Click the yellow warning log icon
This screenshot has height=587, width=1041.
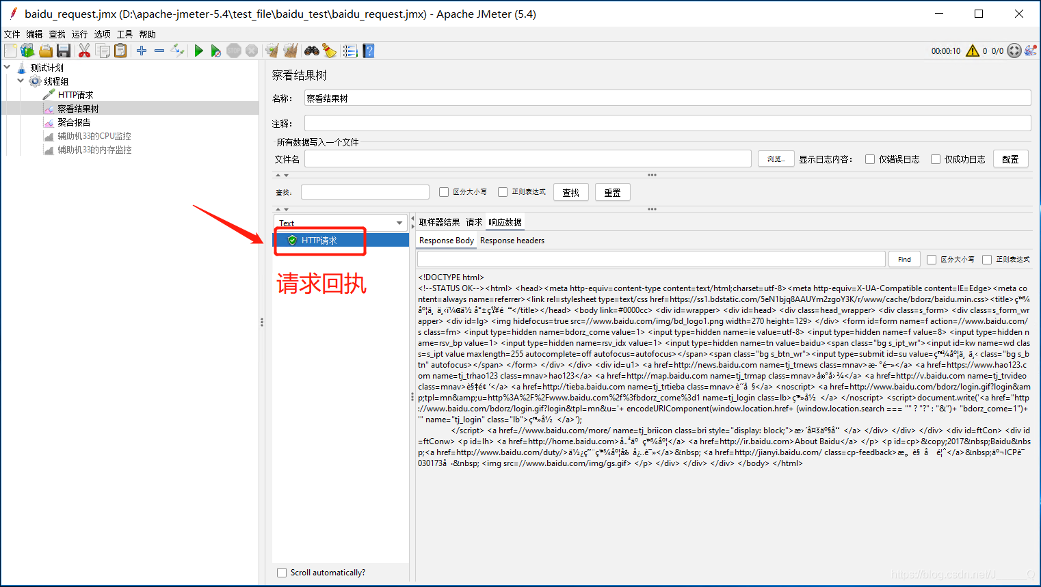tap(973, 51)
